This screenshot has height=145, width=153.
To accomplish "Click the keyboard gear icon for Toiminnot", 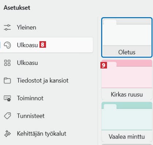I will point(7,98).
